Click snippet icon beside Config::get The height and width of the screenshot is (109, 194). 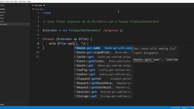tap(75, 70)
